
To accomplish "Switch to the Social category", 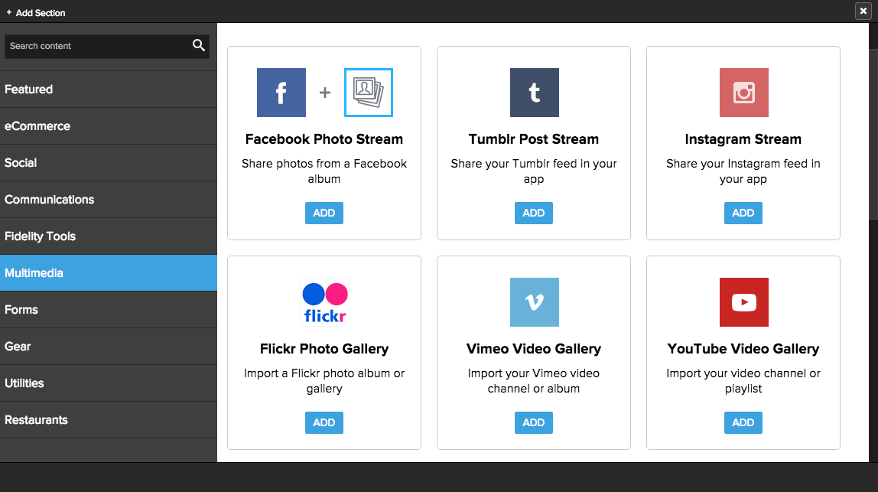I will 20,162.
